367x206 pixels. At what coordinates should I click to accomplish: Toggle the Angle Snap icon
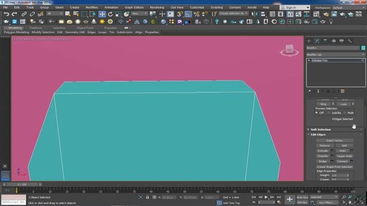tap(188, 14)
